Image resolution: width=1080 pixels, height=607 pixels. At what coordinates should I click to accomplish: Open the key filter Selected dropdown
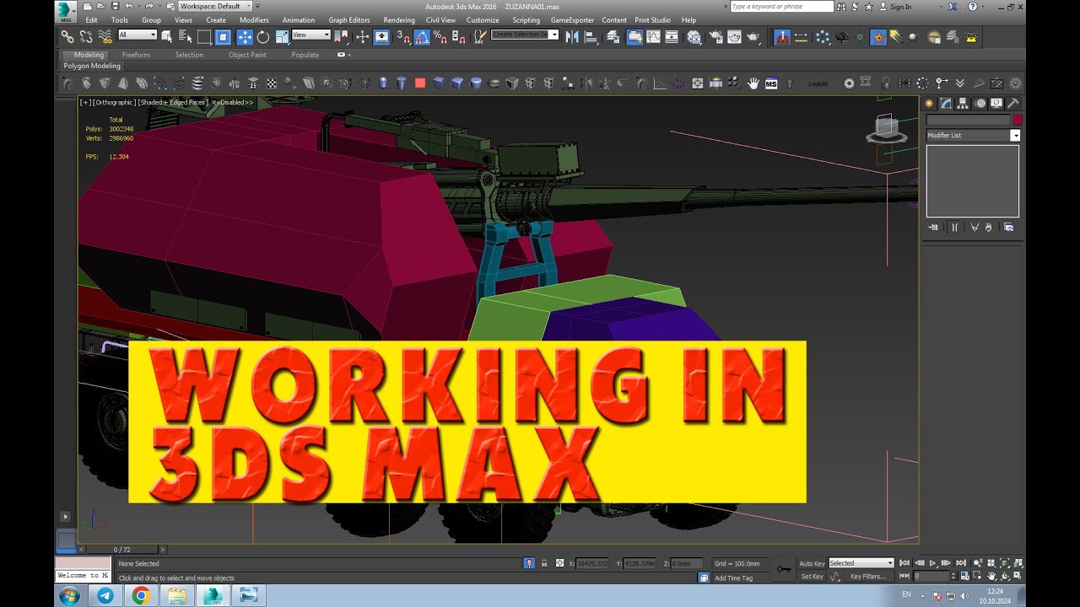pos(861,563)
